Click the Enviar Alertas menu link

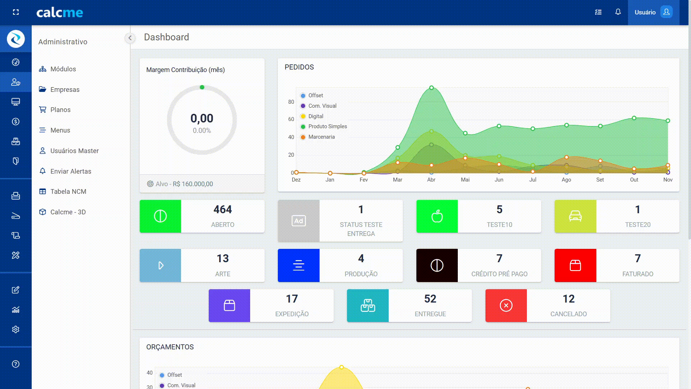coord(71,171)
